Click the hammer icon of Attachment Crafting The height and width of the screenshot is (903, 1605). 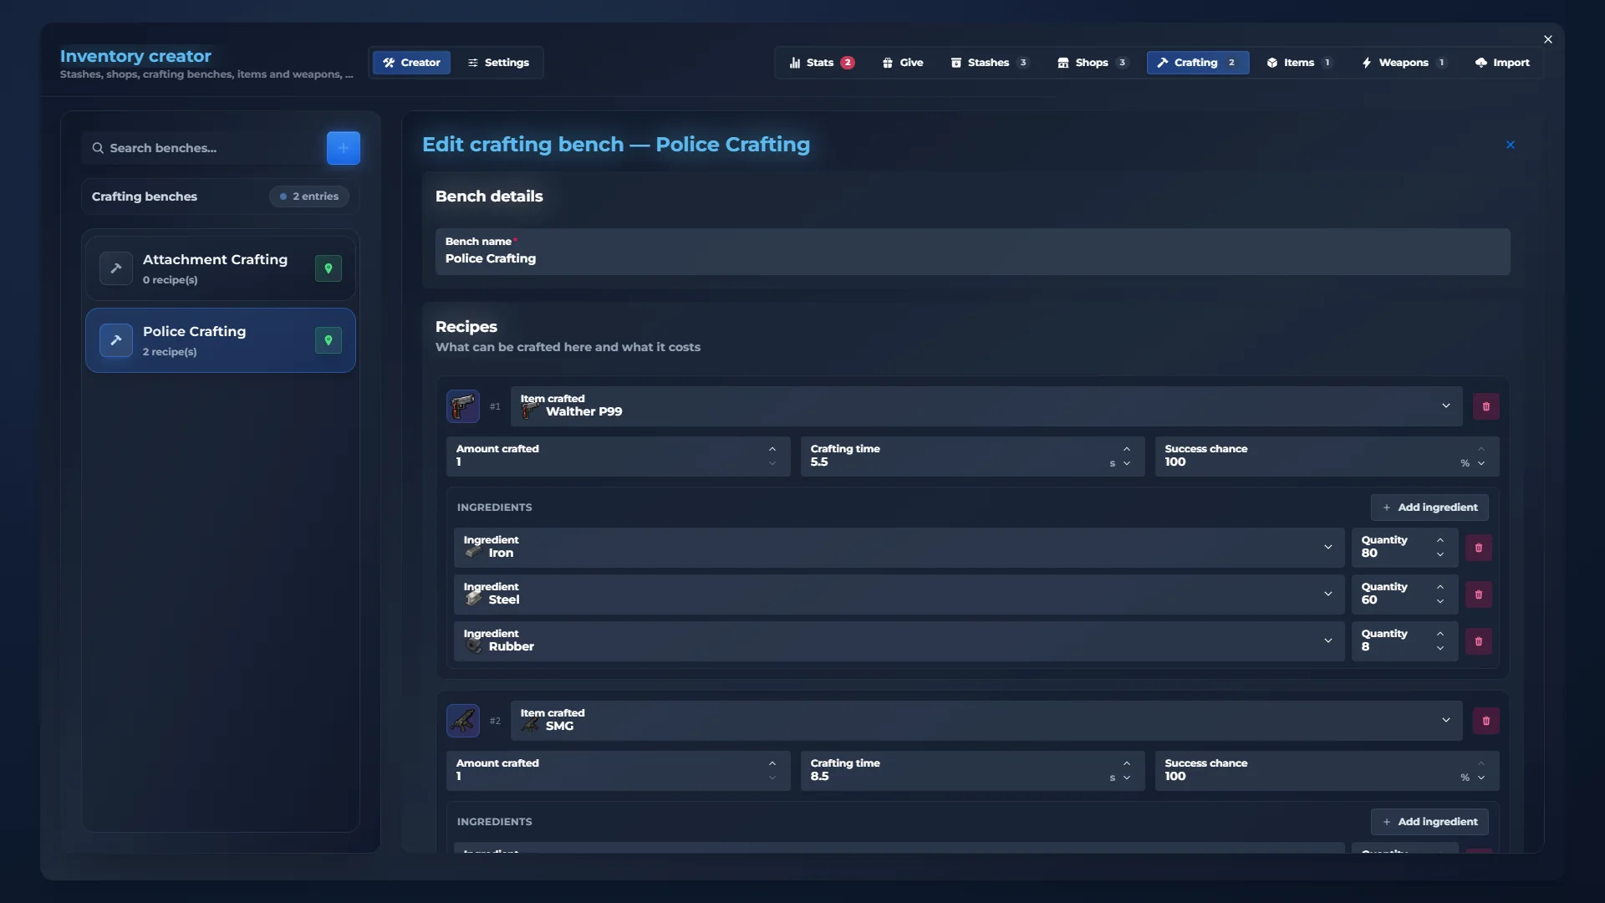pyautogui.click(x=116, y=268)
